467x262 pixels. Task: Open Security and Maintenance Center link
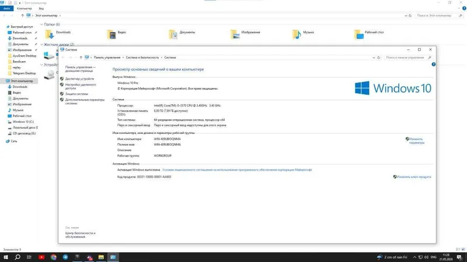click(80, 235)
